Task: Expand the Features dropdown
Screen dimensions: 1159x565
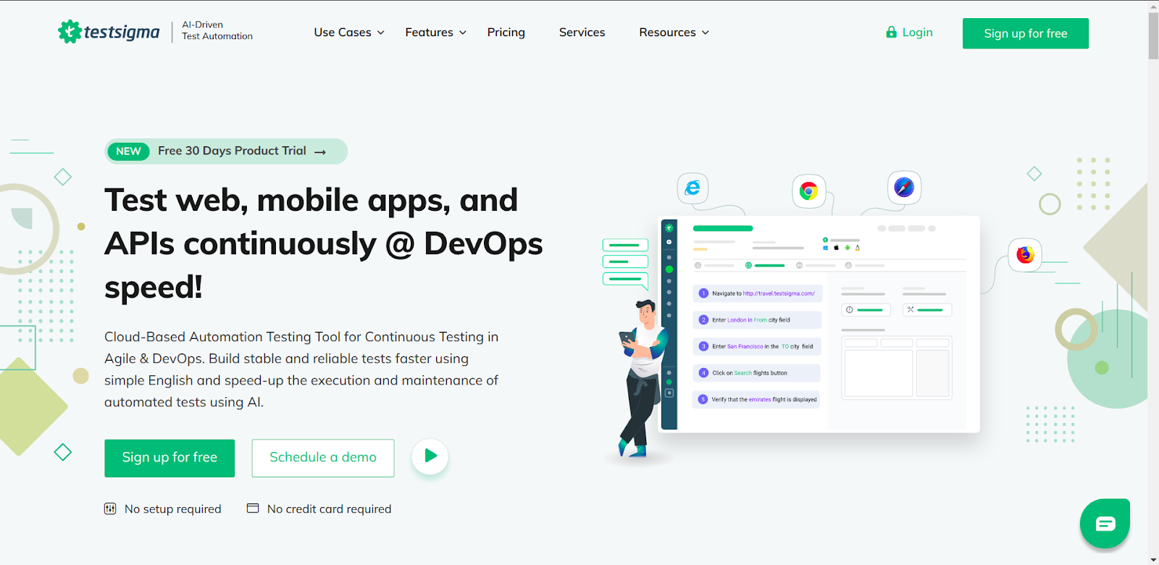Action: point(435,33)
